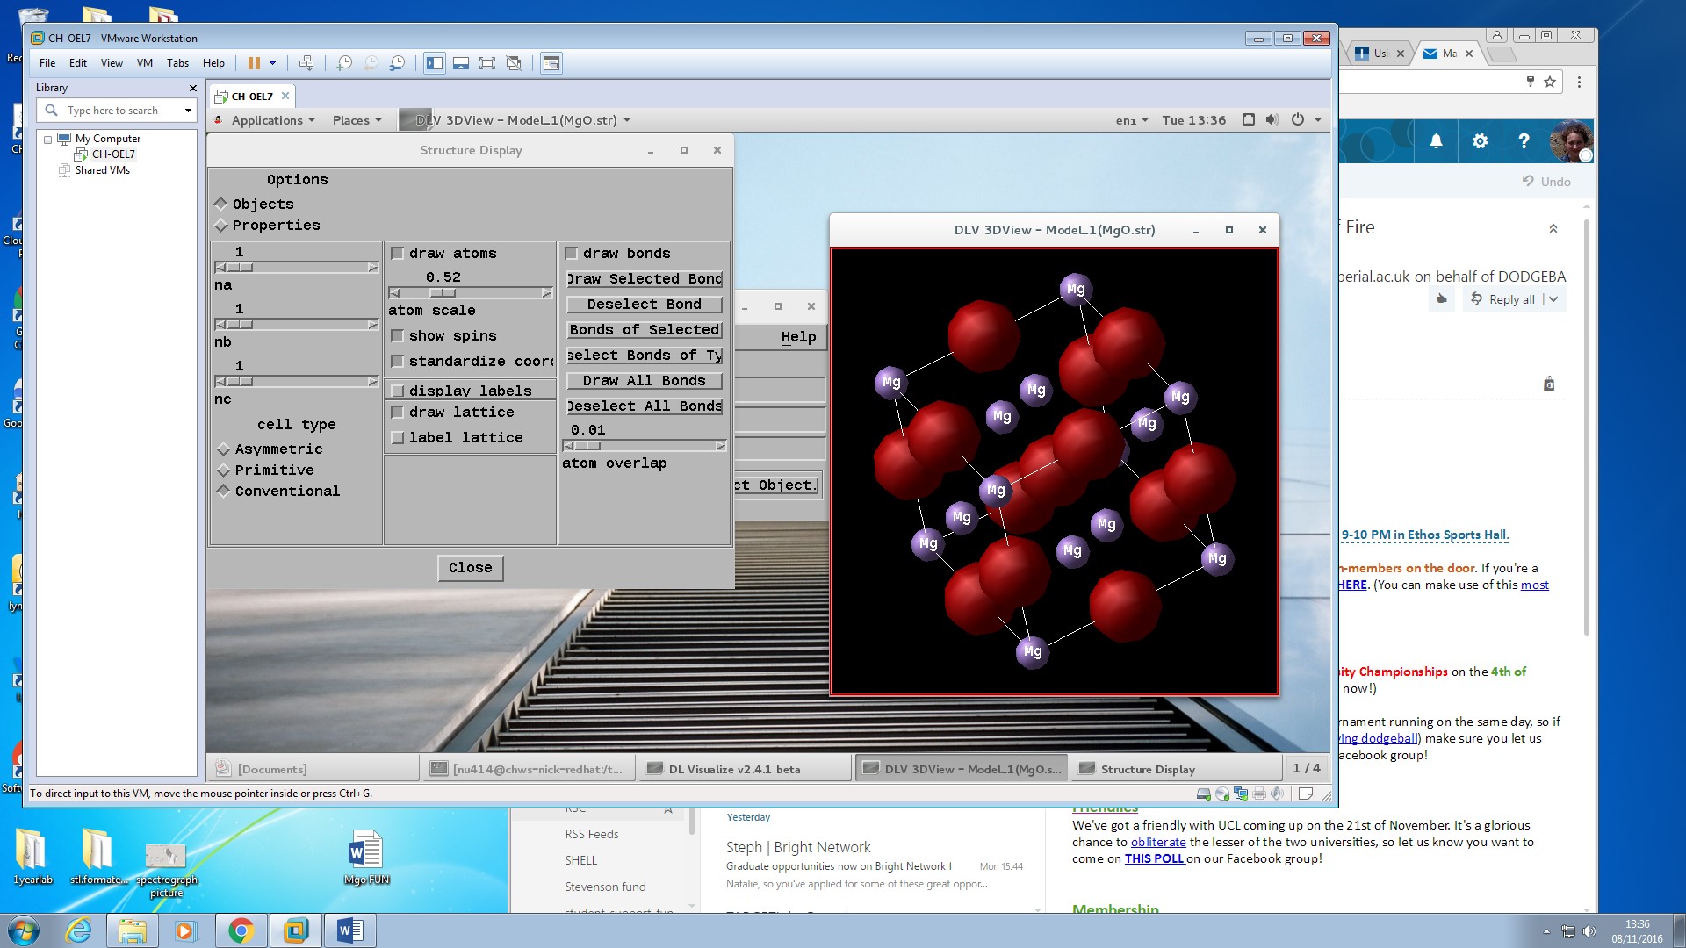Click the VM volume speaker icon

pos(1272,120)
